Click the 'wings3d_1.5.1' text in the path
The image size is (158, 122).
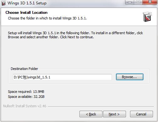point(39,77)
